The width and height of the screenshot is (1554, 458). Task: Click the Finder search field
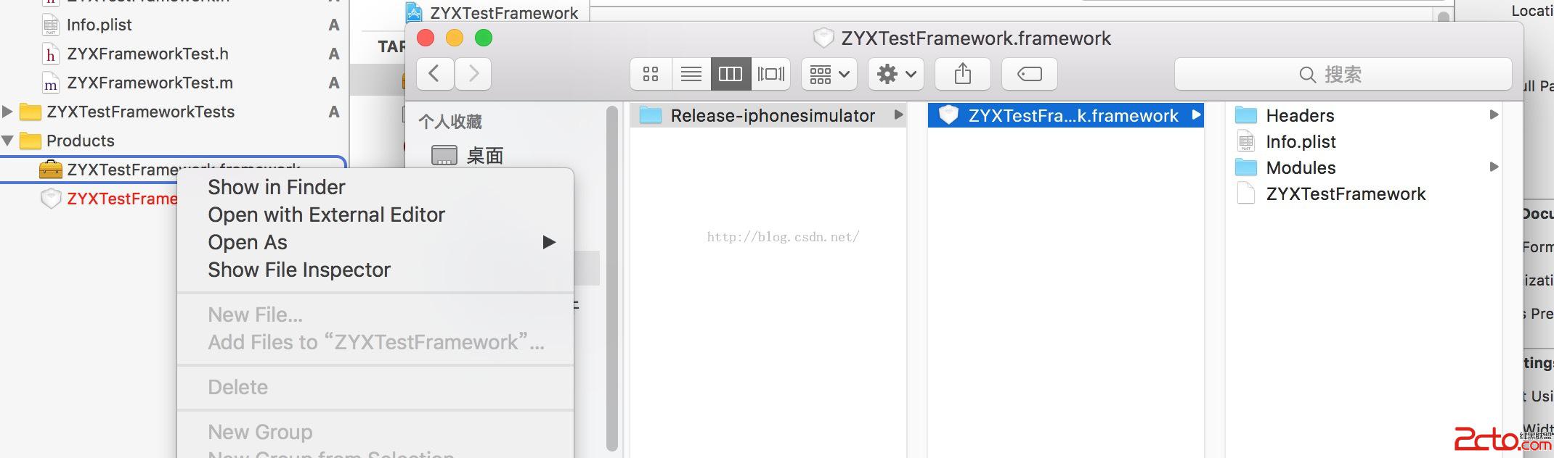click(x=1343, y=74)
